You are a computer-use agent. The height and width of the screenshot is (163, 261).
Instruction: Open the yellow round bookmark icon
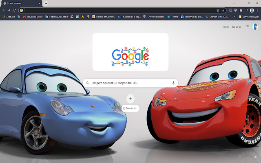point(72,17)
